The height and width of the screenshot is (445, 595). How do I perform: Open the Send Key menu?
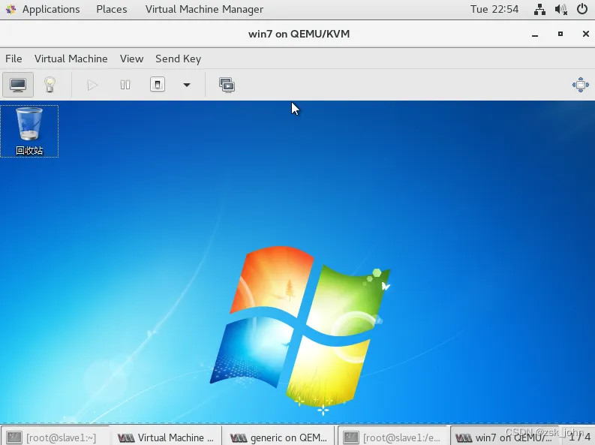178,59
